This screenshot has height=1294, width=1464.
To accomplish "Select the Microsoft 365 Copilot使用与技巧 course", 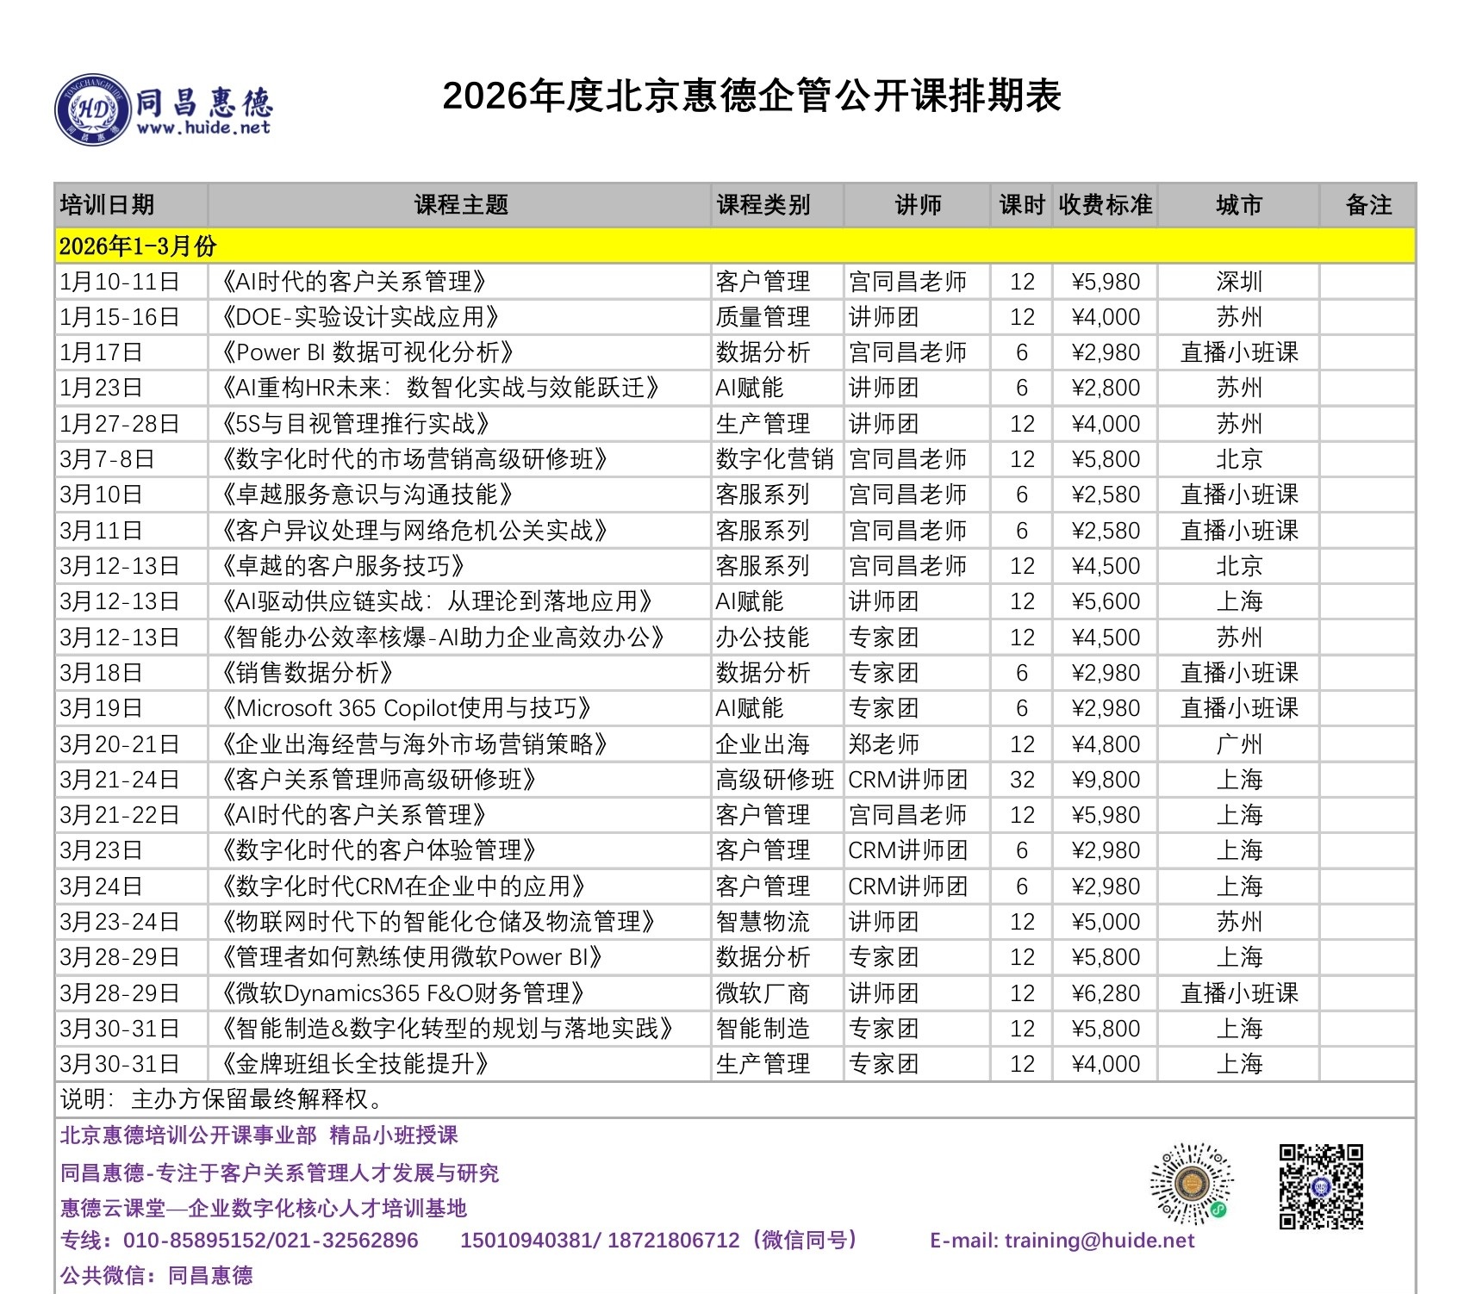I will (x=406, y=708).
